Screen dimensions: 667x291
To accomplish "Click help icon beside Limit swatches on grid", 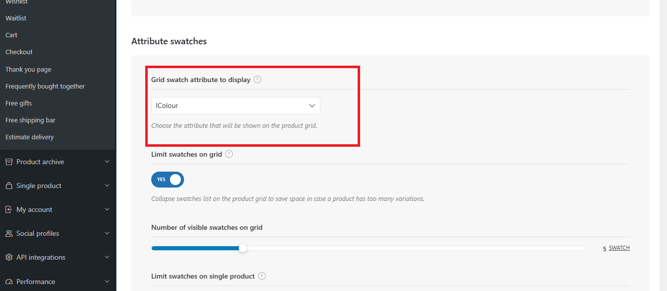I will 229,154.
